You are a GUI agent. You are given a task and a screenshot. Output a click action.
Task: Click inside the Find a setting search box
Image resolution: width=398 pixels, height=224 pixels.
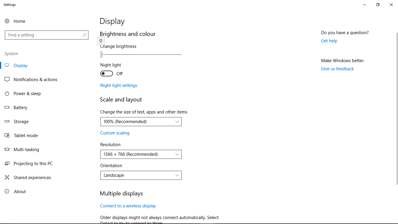click(x=47, y=35)
